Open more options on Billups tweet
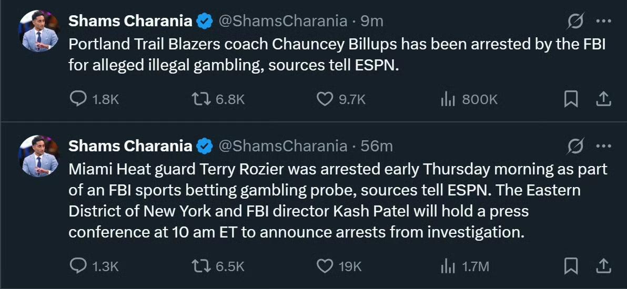The width and height of the screenshot is (627, 289). 603,22
